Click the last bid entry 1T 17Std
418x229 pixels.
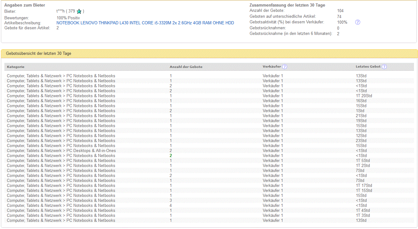point(364,185)
